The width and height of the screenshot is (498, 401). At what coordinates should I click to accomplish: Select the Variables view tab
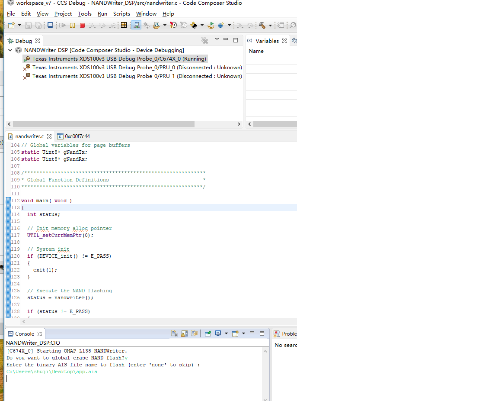[x=267, y=41]
